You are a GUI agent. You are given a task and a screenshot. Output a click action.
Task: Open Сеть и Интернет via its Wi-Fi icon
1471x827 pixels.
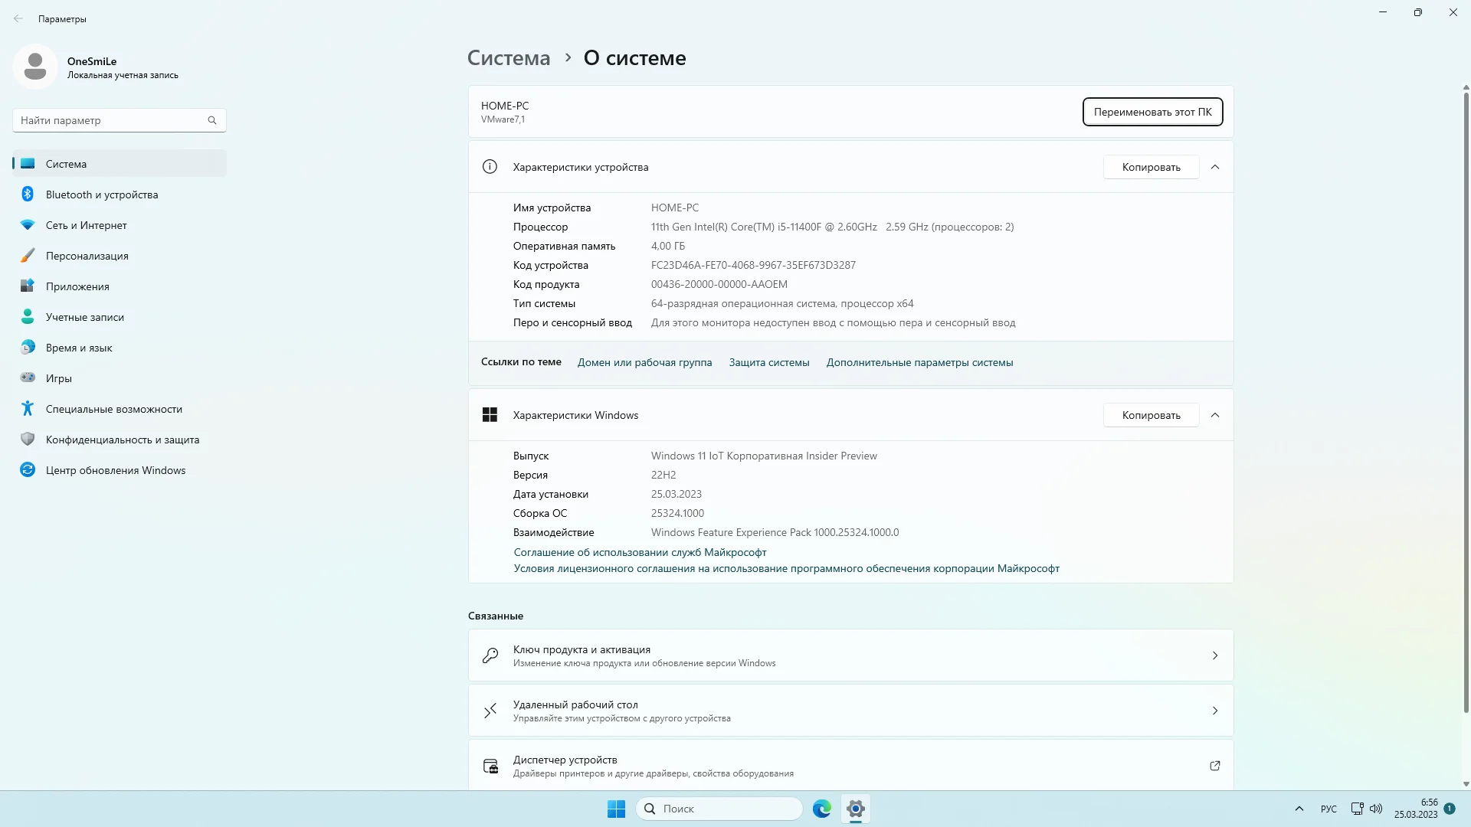point(28,225)
